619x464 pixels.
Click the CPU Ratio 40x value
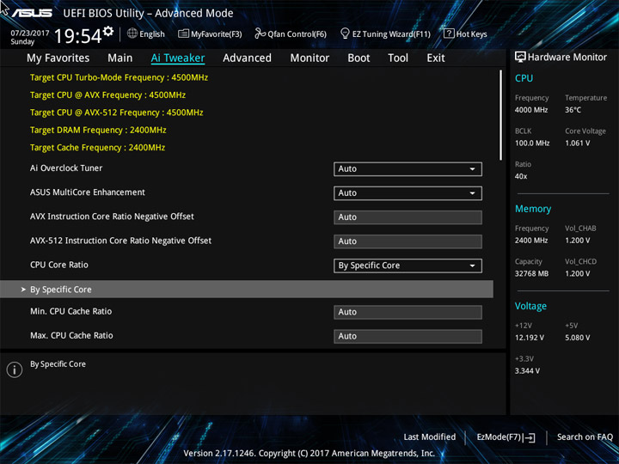521,176
